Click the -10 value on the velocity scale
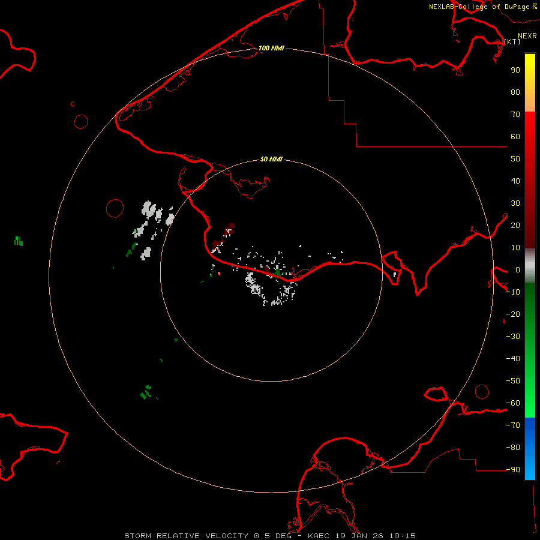Image resolution: width=540 pixels, height=540 pixels. click(x=513, y=292)
